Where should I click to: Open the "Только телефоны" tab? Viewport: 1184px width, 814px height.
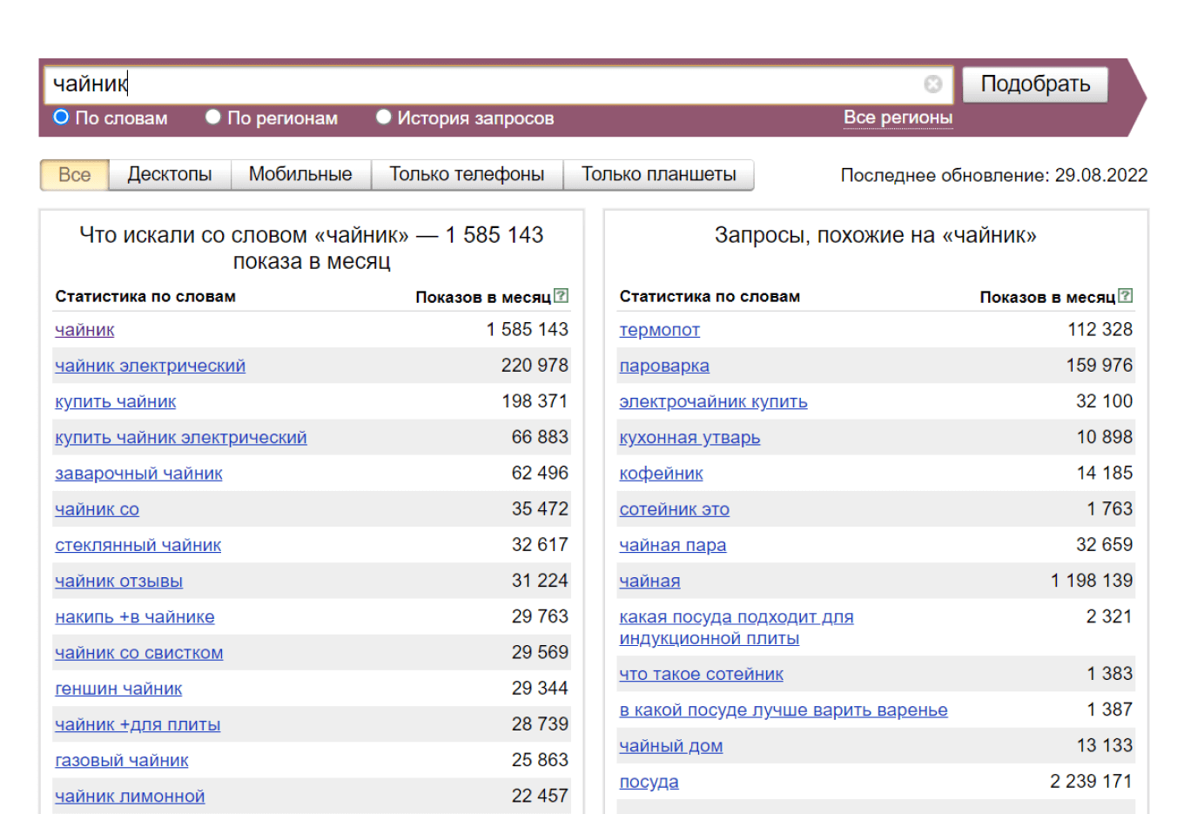click(x=467, y=174)
